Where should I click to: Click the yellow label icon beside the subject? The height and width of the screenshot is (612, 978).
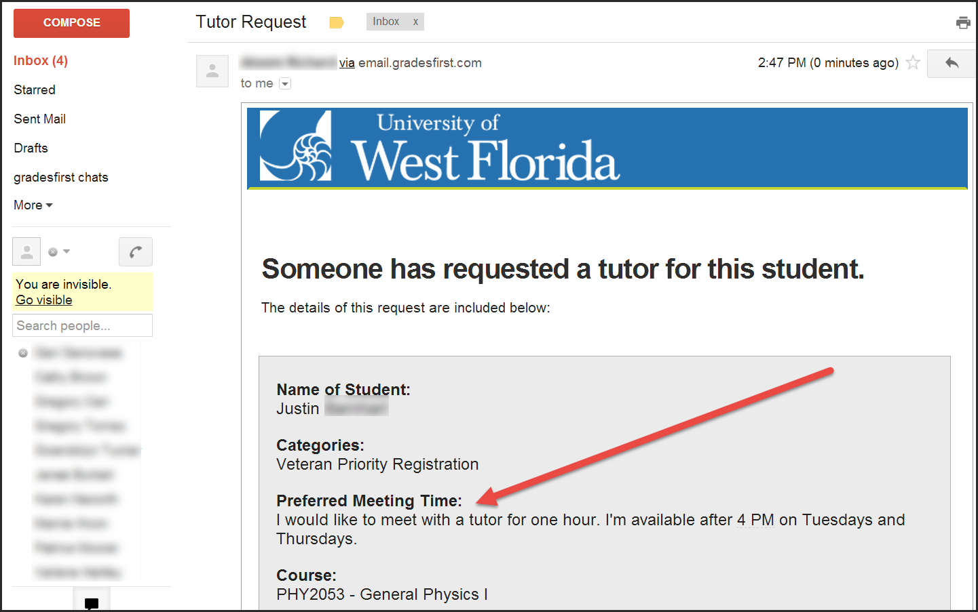click(x=337, y=22)
